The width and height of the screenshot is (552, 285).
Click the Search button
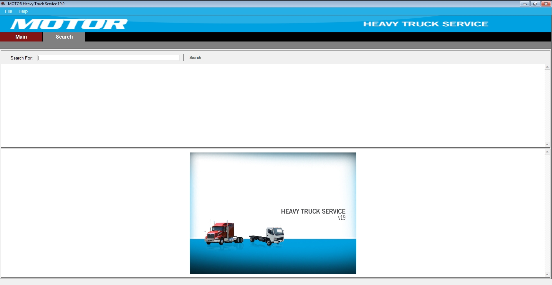[x=195, y=58]
